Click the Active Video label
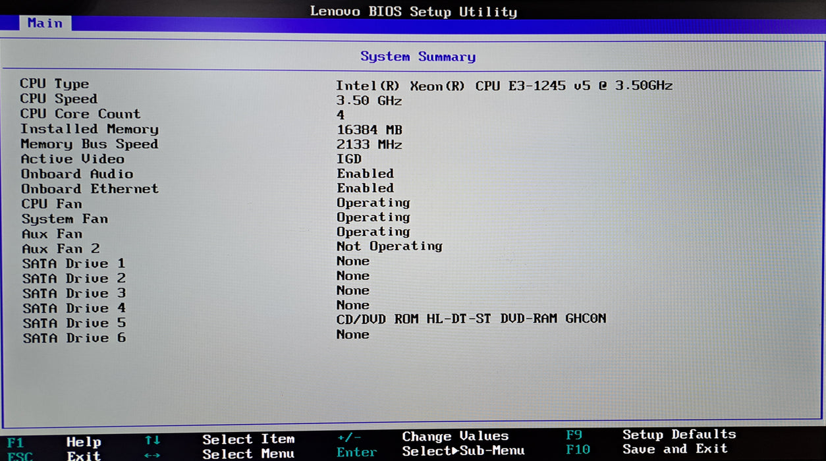 72,159
